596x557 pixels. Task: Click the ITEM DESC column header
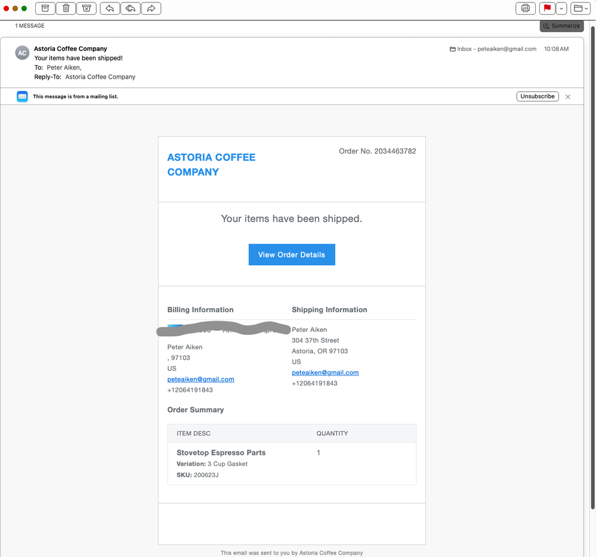pos(193,433)
